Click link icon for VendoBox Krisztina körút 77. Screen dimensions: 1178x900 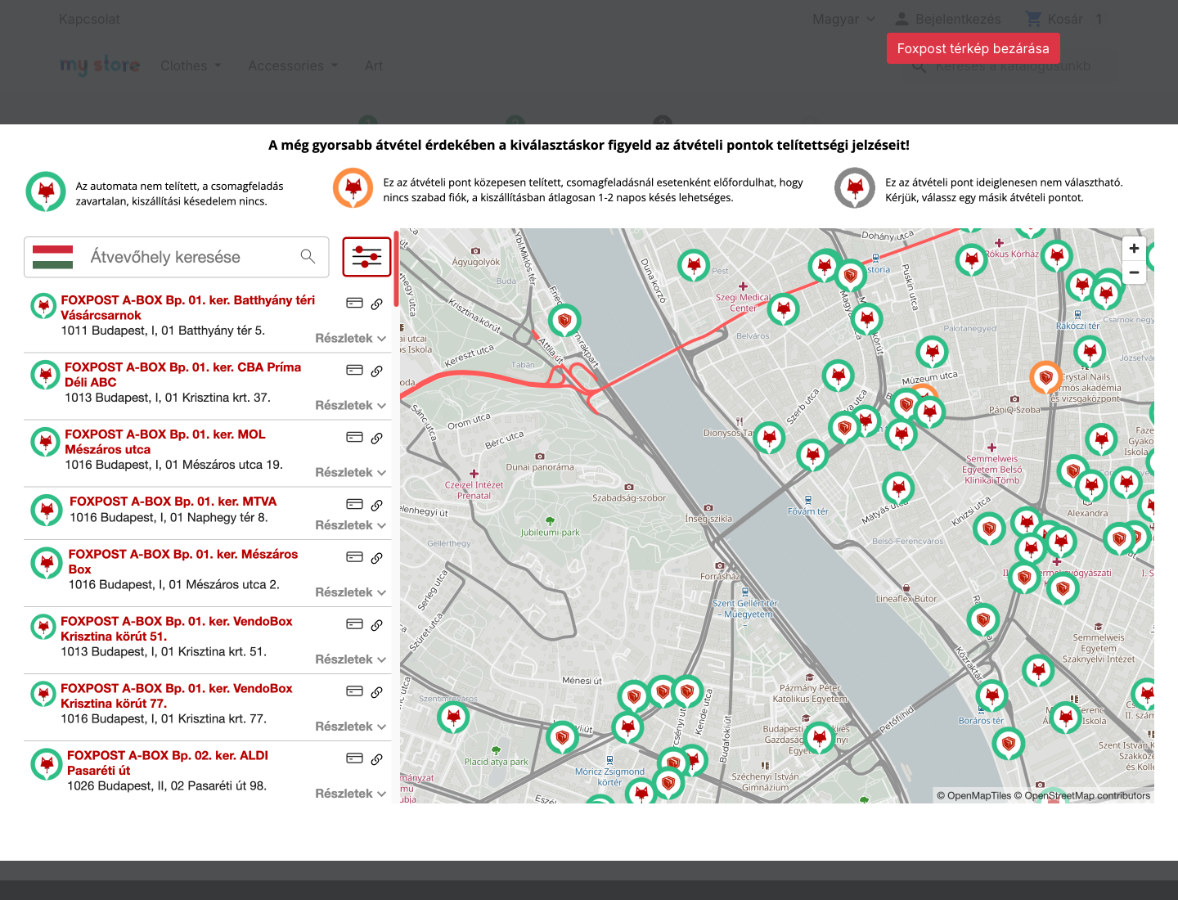pos(377,692)
